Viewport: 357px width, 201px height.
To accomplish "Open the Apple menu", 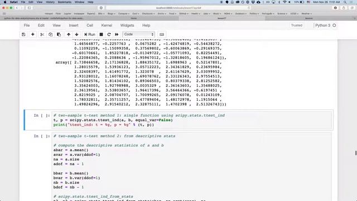I will pyautogui.click(x=5, y=2).
